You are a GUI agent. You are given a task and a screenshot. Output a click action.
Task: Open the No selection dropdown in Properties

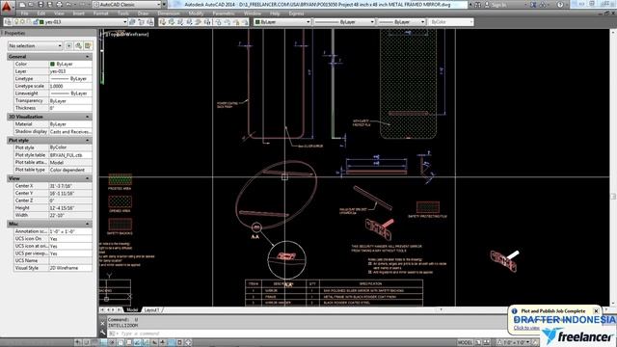[x=35, y=45]
